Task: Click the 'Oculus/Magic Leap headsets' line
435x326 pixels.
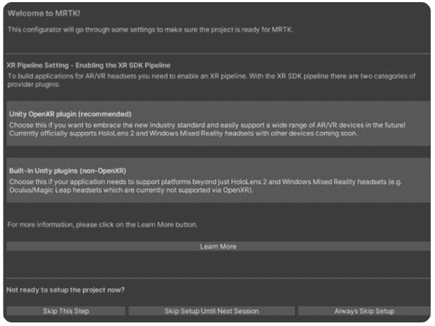Action: 131,190
